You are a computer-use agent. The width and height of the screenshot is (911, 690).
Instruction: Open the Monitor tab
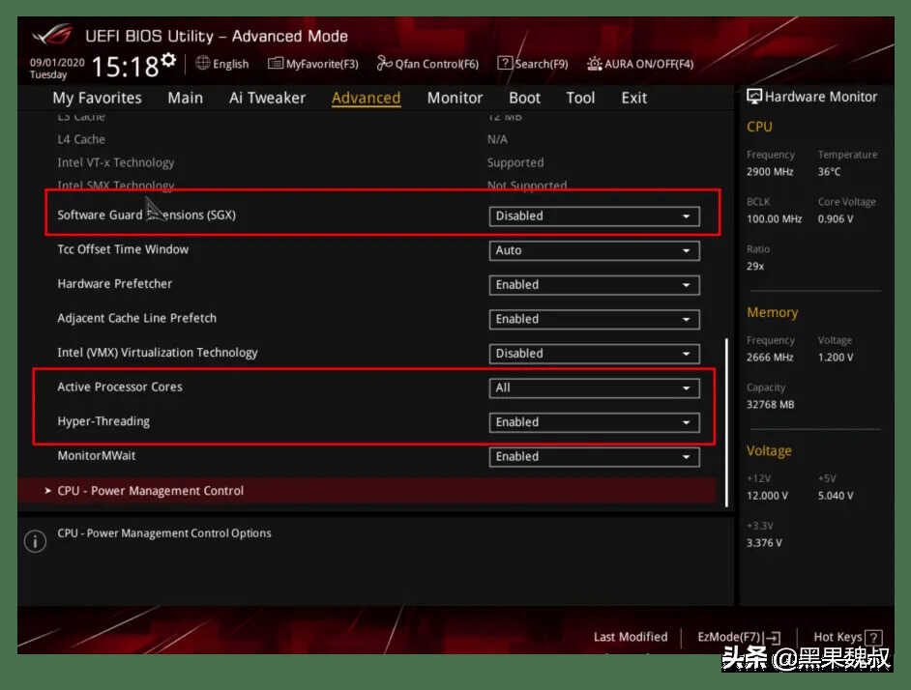pos(455,98)
